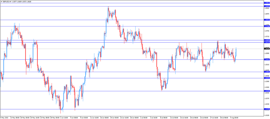Click the 1.5755 price scale value
This screenshot has height=119, width=270.
click(266, 31)
